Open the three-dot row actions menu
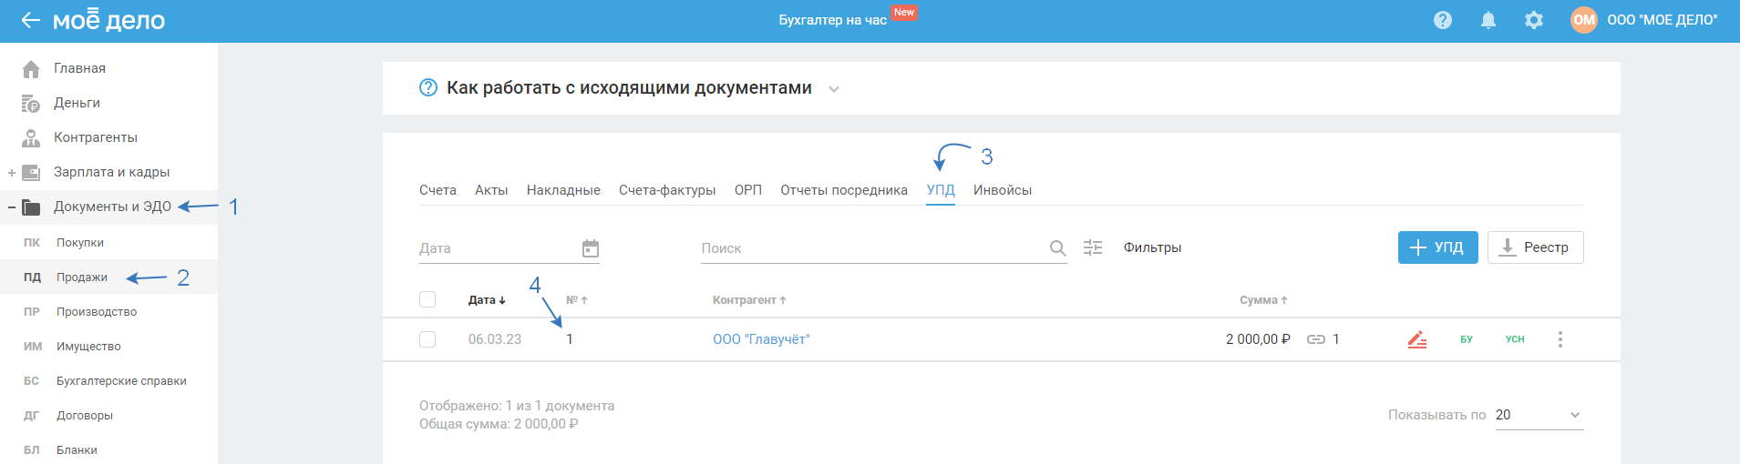Viewport: 1740px width, 464px height. click(x=1560, y=339)
